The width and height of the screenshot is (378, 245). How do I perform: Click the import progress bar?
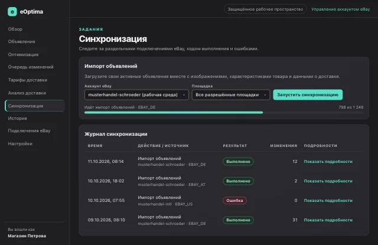pos(224,113)
